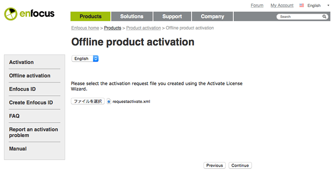Viewport: 334px width, 173px height.
Task: Click the Previous button
Action: [215, 165]
